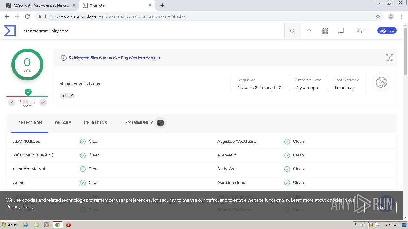The height and width of the screenshot is (229, 408).
Task: Click the taskbar clock 7:43 AM
Action: coord(392,225)
